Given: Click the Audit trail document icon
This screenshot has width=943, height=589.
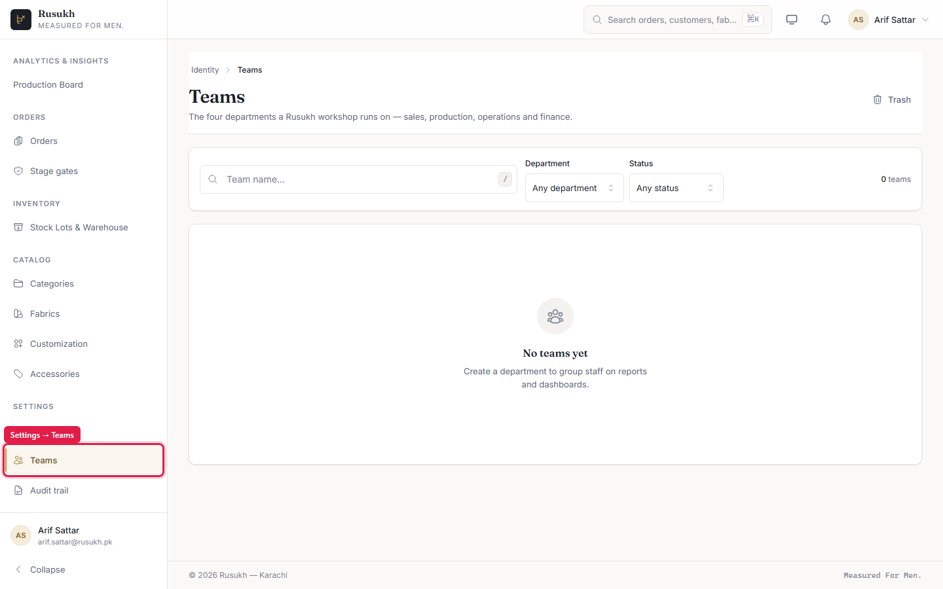Looking at the screenshot, I should (x=18, y=490).
